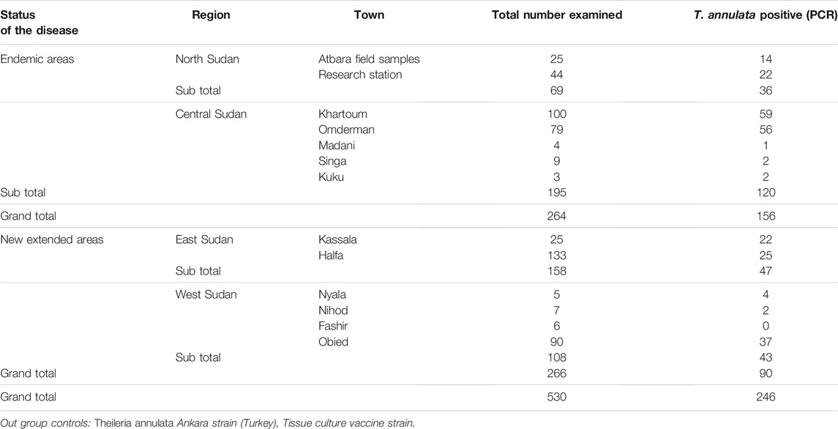
Task: Click the Research station town cell
Action: tap(360, 75)
